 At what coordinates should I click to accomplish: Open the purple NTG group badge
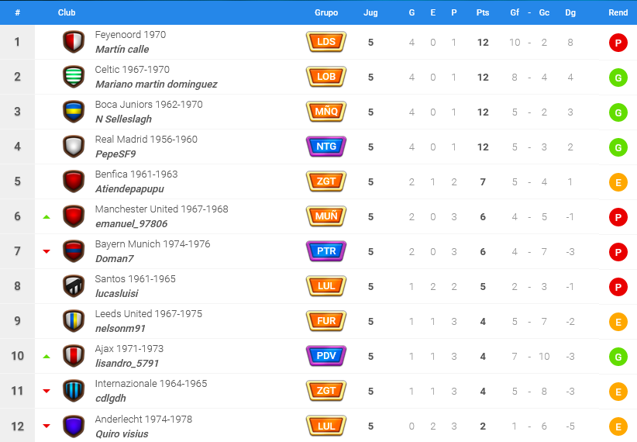[x=326, y=147]
